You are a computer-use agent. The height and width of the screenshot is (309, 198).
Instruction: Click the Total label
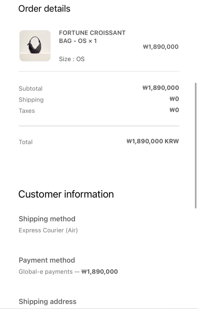pos(26,142)
